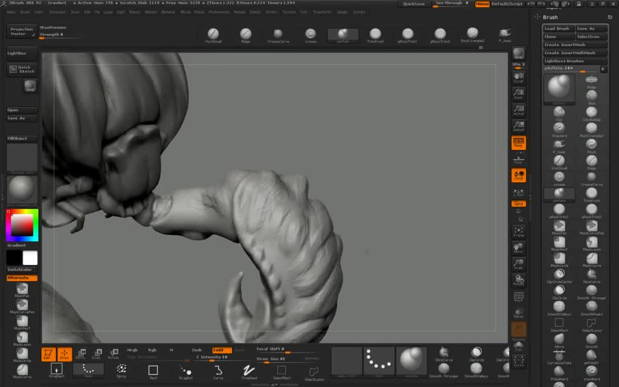
Task: Open LightBox from the left shelf
Action: (22, 53)
